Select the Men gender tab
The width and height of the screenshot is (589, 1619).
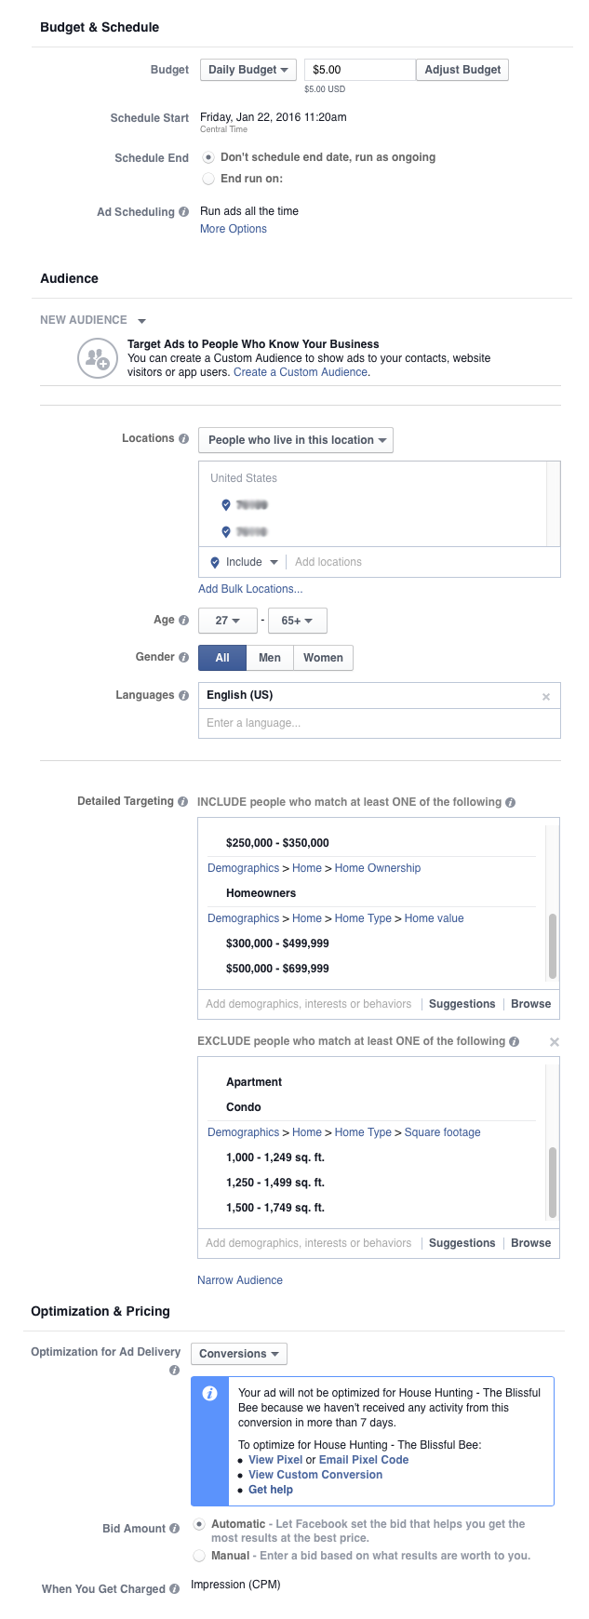[x=270, y=658]
